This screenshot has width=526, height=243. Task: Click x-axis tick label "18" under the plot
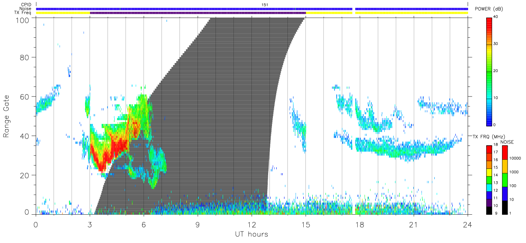pos(359,224)
